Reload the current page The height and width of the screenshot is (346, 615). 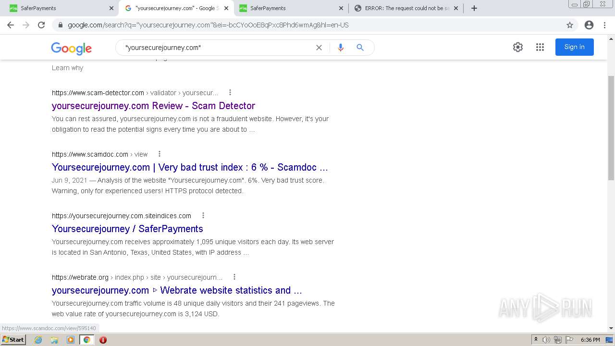pyautogui.click(x=41, y=25)
